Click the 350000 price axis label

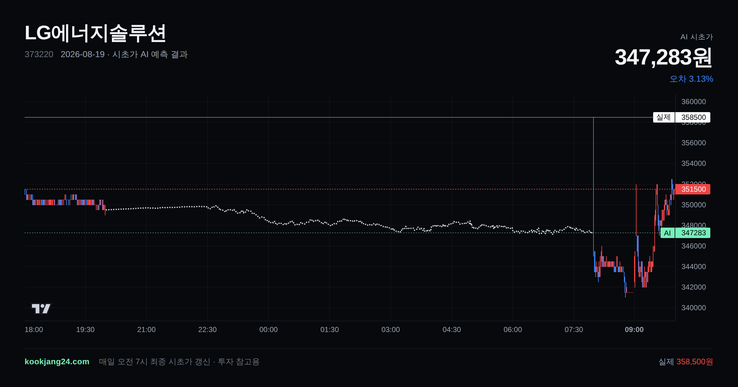tap(693, 205)
